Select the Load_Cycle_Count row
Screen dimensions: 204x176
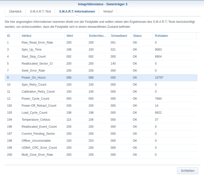pos(34,113)
